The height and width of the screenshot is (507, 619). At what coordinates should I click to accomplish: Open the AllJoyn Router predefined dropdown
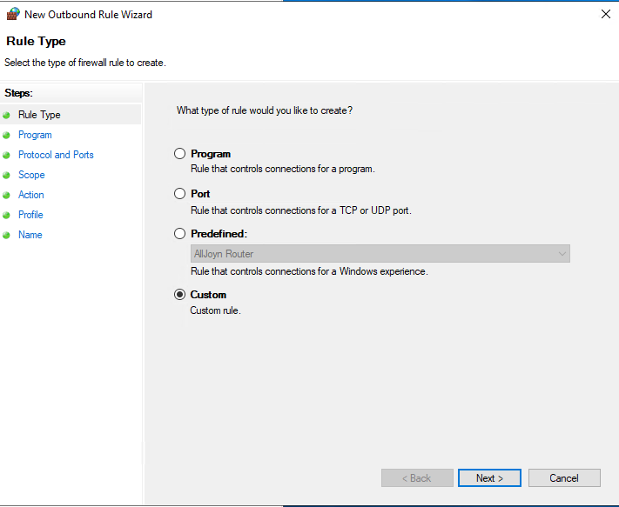(x=380, y=254)
